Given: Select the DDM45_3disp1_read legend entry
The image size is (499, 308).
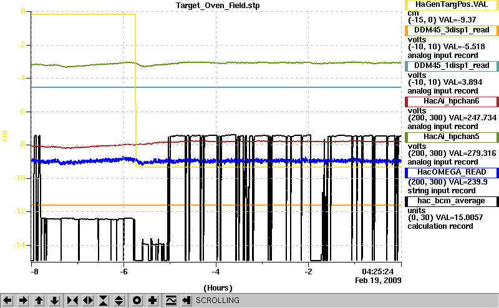Looking at the screenshot, I should (452, 30).
